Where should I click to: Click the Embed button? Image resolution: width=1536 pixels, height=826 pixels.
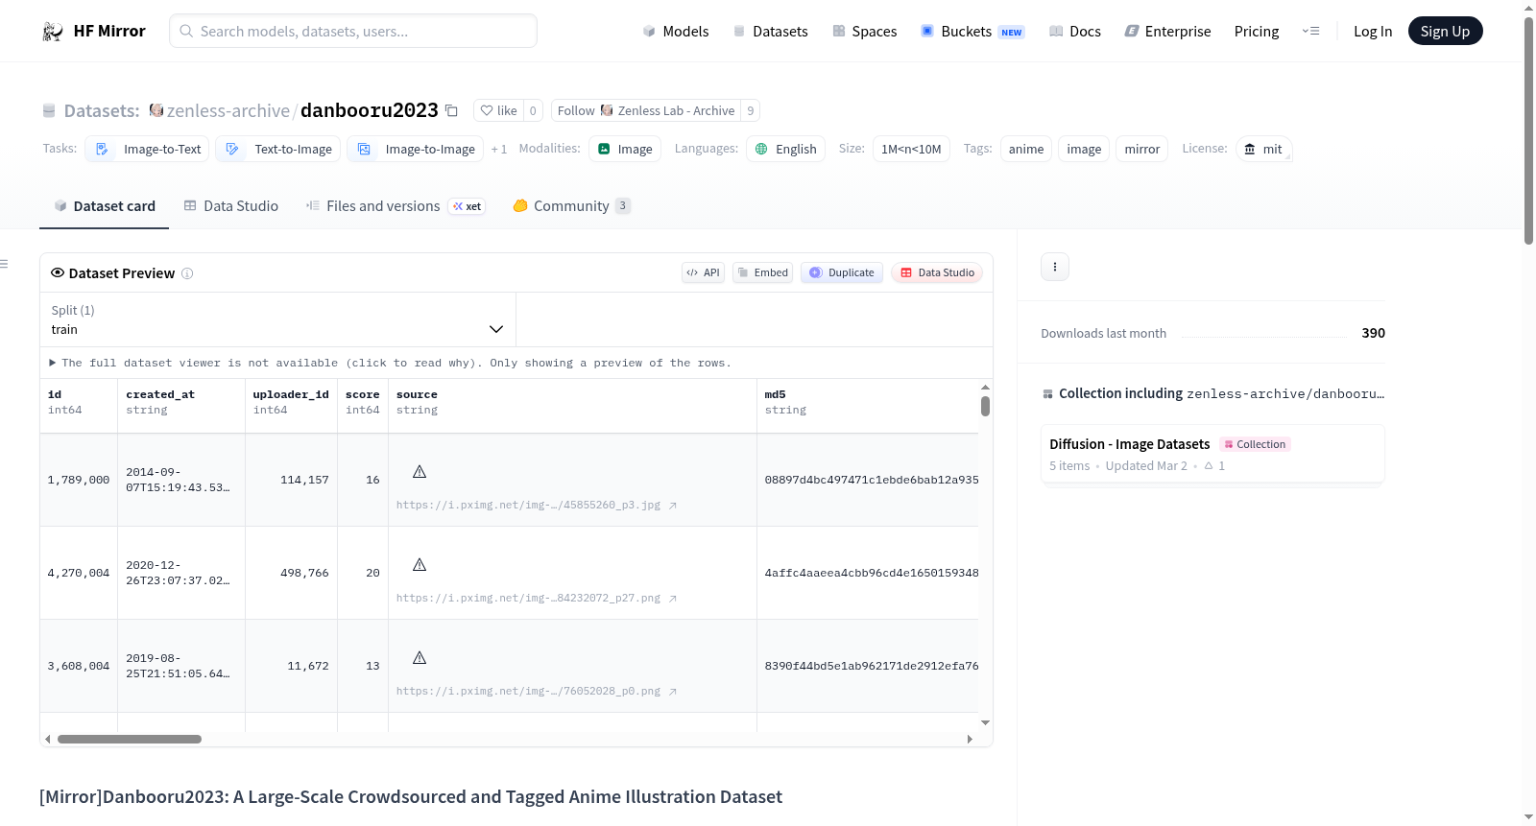tap(762, 272)
